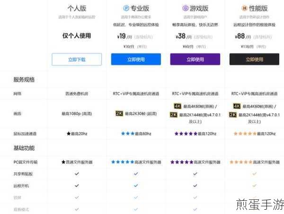
Task: Click the gold stars before 性能版 最高120hz
Action: 245,134
